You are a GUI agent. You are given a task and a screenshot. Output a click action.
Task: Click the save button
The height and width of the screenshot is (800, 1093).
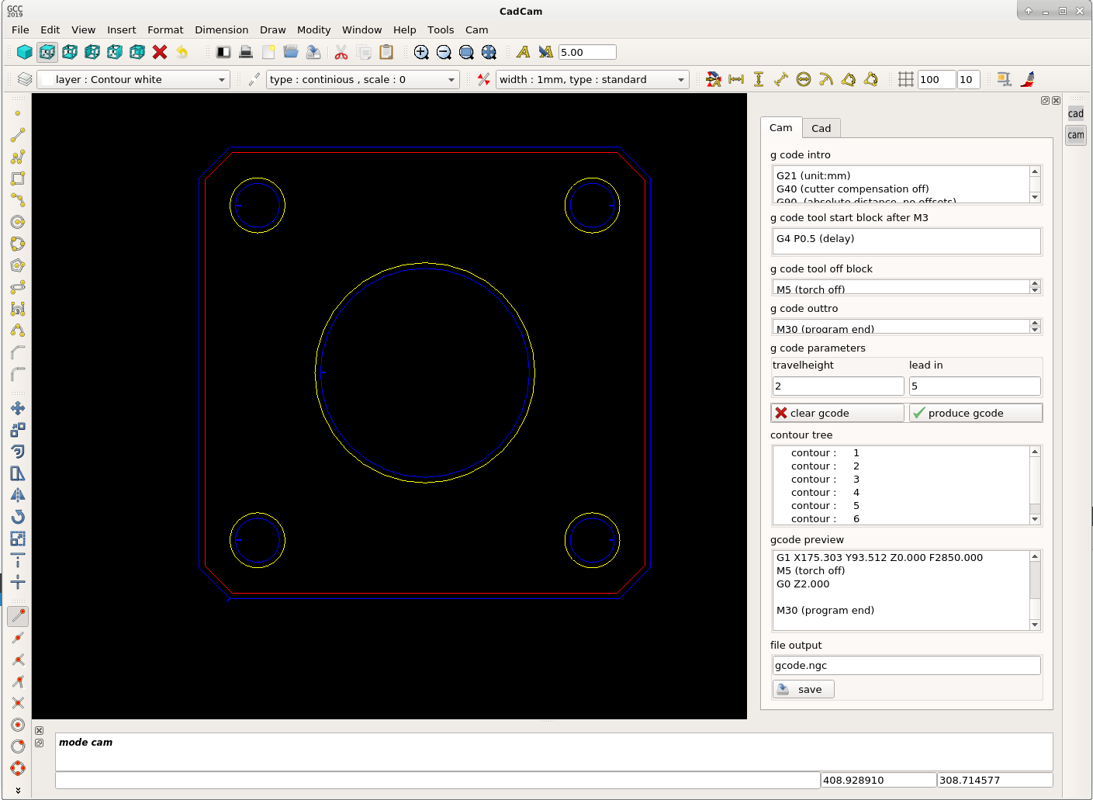[x=804, y=689]
